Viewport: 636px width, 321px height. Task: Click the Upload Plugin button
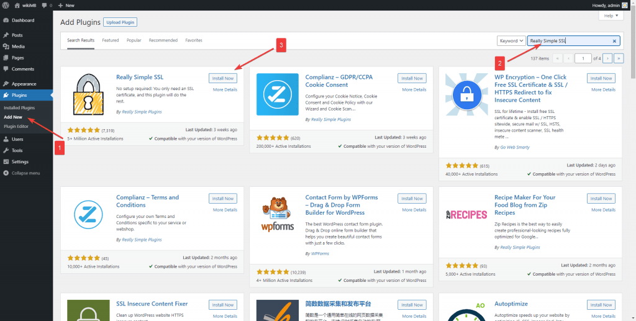coord(120,22)
